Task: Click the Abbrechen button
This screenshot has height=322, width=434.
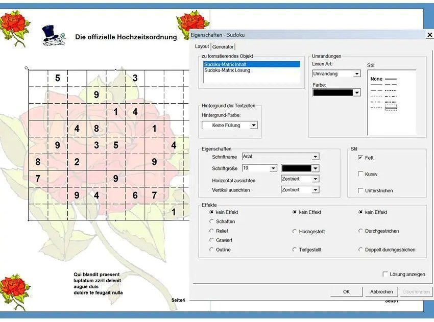Action: [381, 292]
